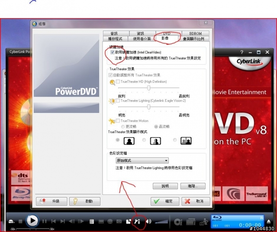
Task: Open the 色彩設定檔 原始模式 dropdown
Action: (142, 160)
